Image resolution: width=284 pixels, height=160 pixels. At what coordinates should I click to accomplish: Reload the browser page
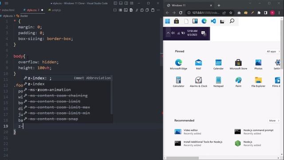click(x=181, y=13)
